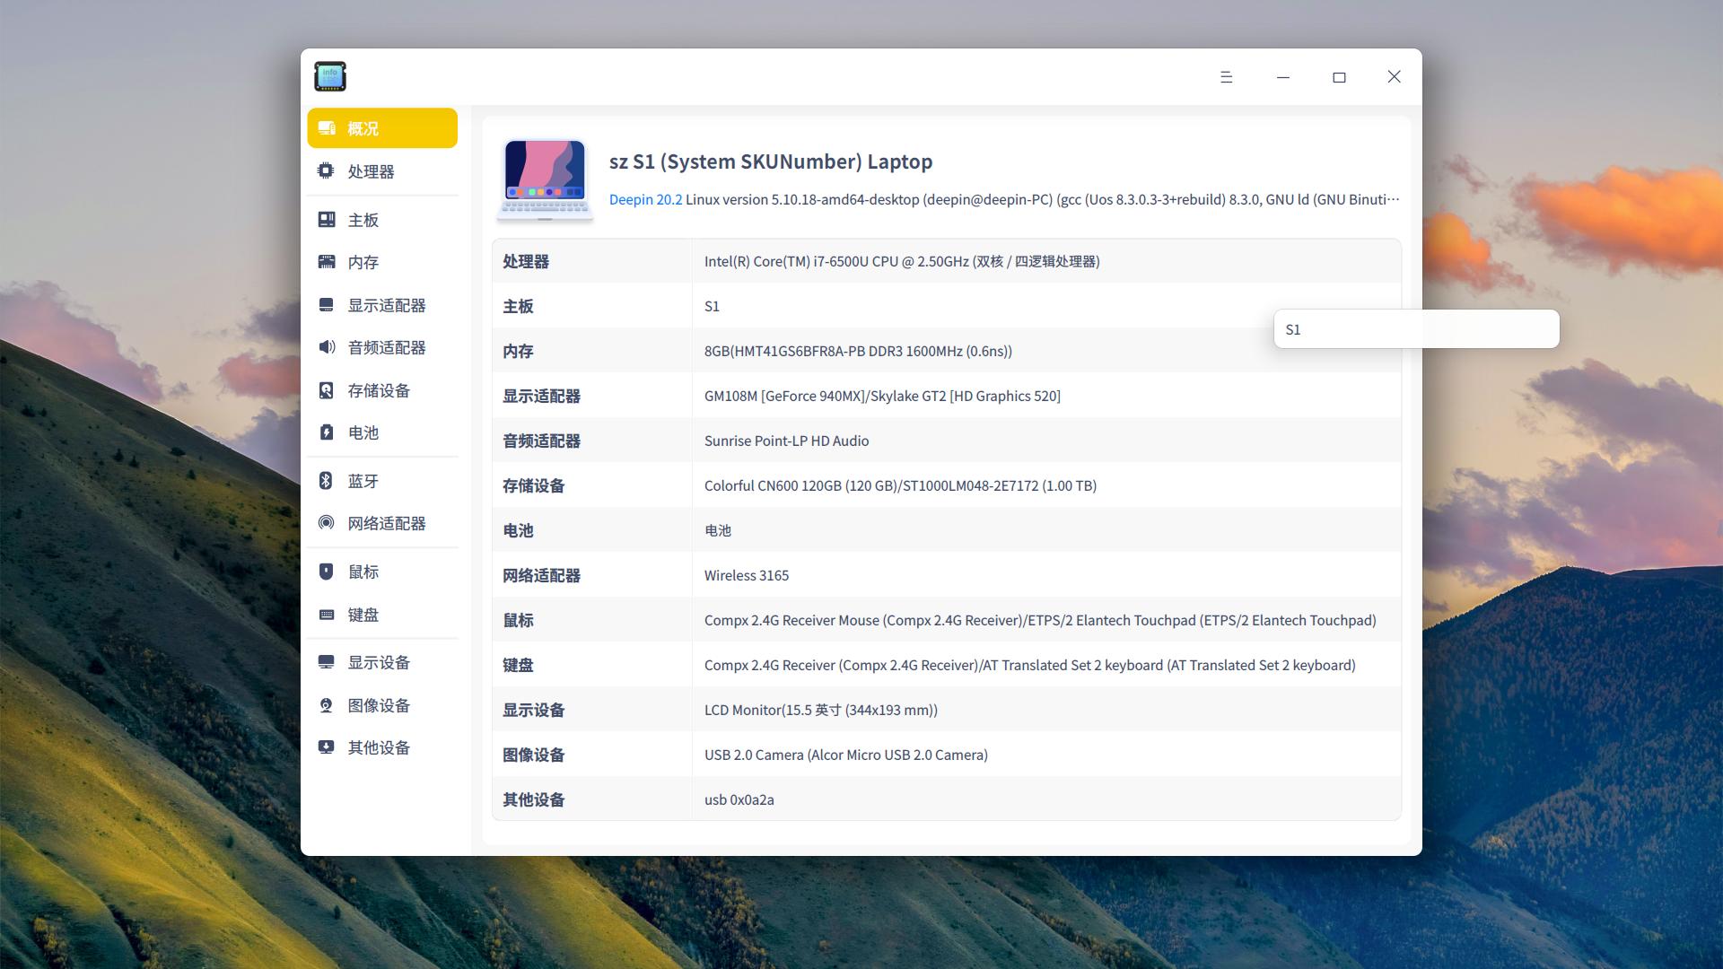The image size is (1723, 969).
Task: Click the Device Manager app icon in titlebar
Action: pos(330,77)
